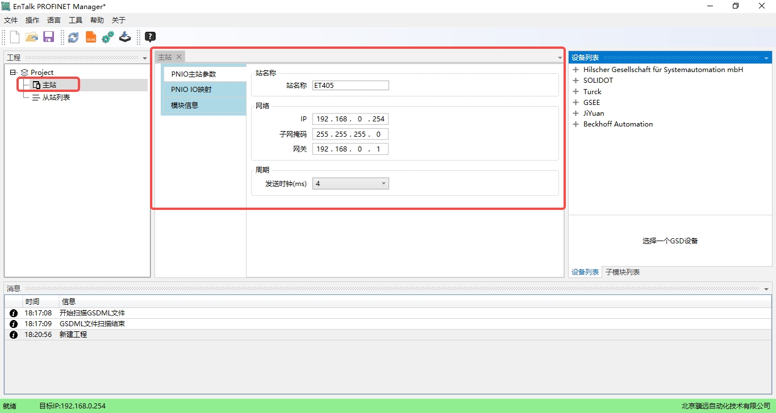The width and height of the screenshot is (776, 413).
Task: Select 从站列表 in the project tree
Action: tap(56, 98)
